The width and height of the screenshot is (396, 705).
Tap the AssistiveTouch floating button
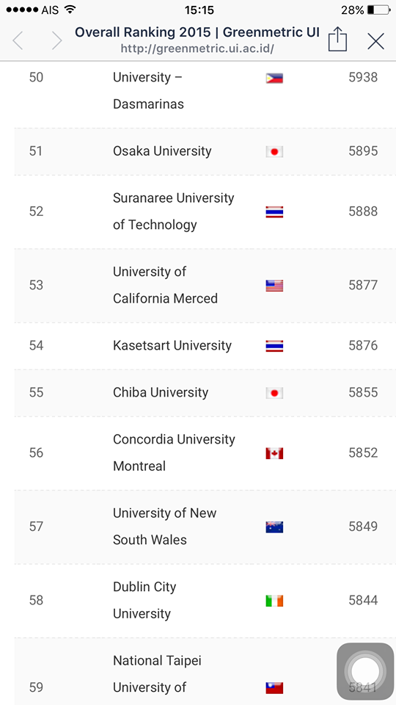point(365,671)
